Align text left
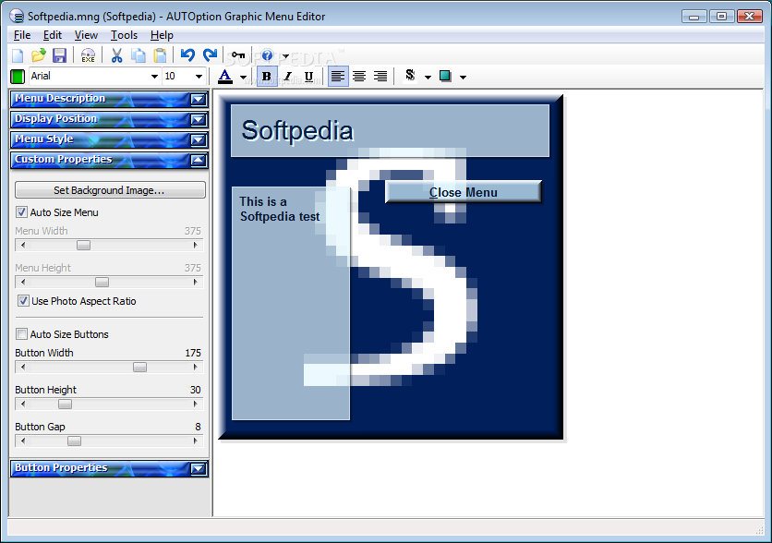 coord(338,77)
